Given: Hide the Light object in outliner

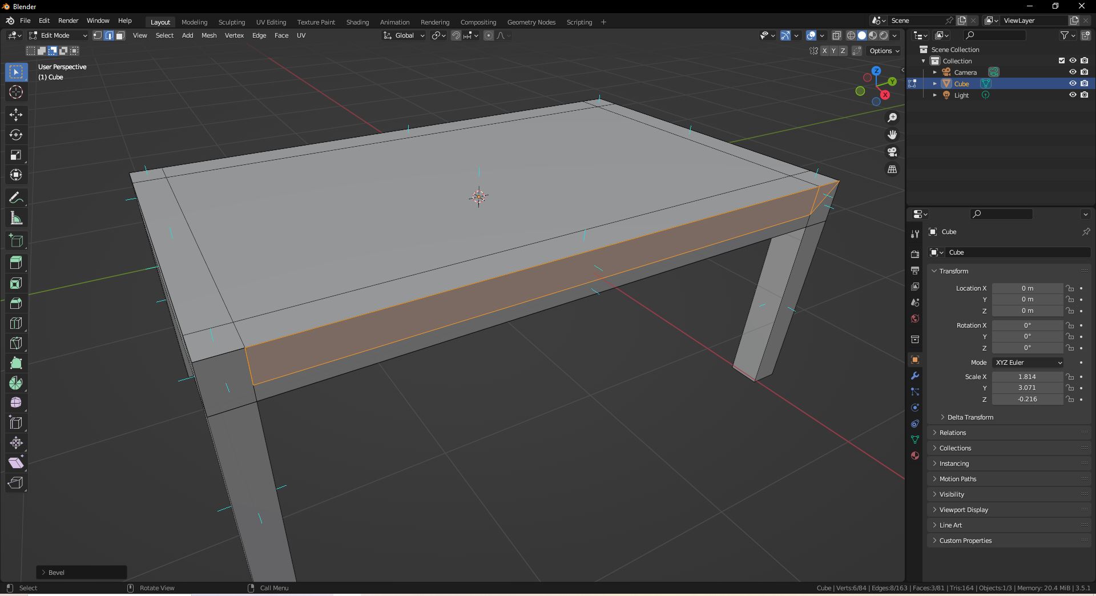Looking at the screenshot, I should (x=1073, y=95).
